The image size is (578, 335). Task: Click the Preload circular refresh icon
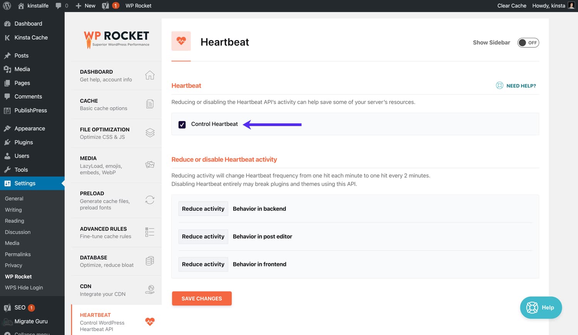coord(150,200)
